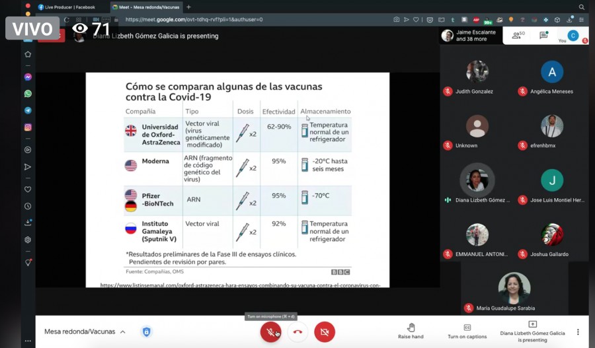
Task: Click your own 'You' avatar tile
Action: pyautogui.click(x=573, y=36)
